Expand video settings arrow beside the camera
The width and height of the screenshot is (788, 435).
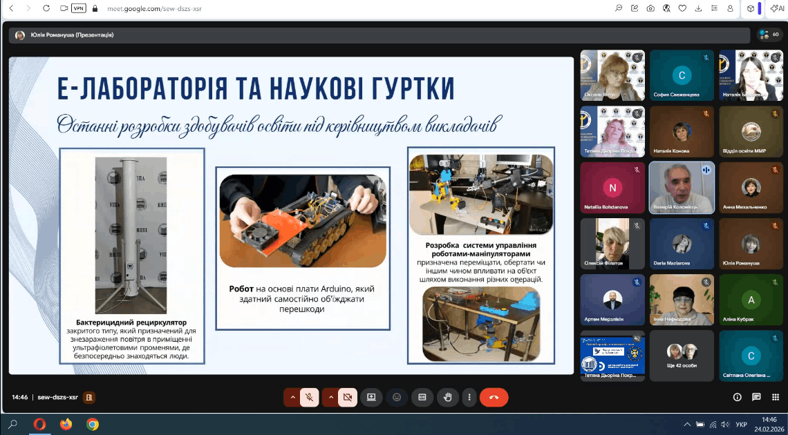click(x=330, y=397)
